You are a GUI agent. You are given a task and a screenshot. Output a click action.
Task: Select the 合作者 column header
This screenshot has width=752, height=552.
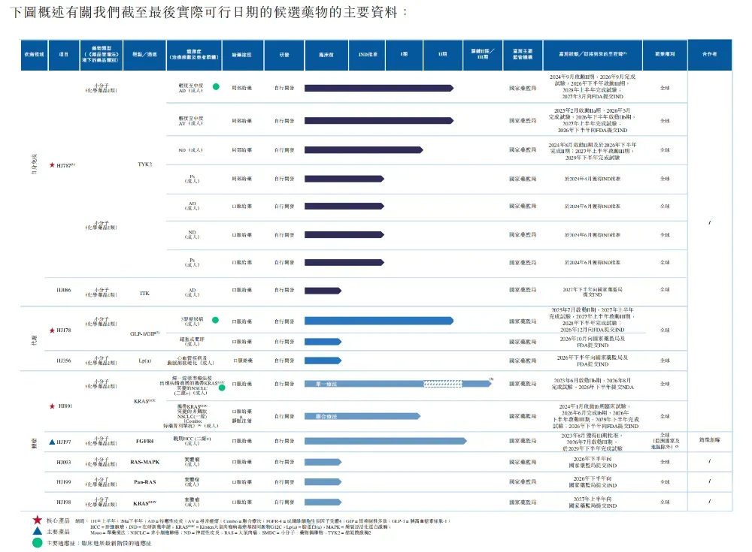tap(710, 55)
